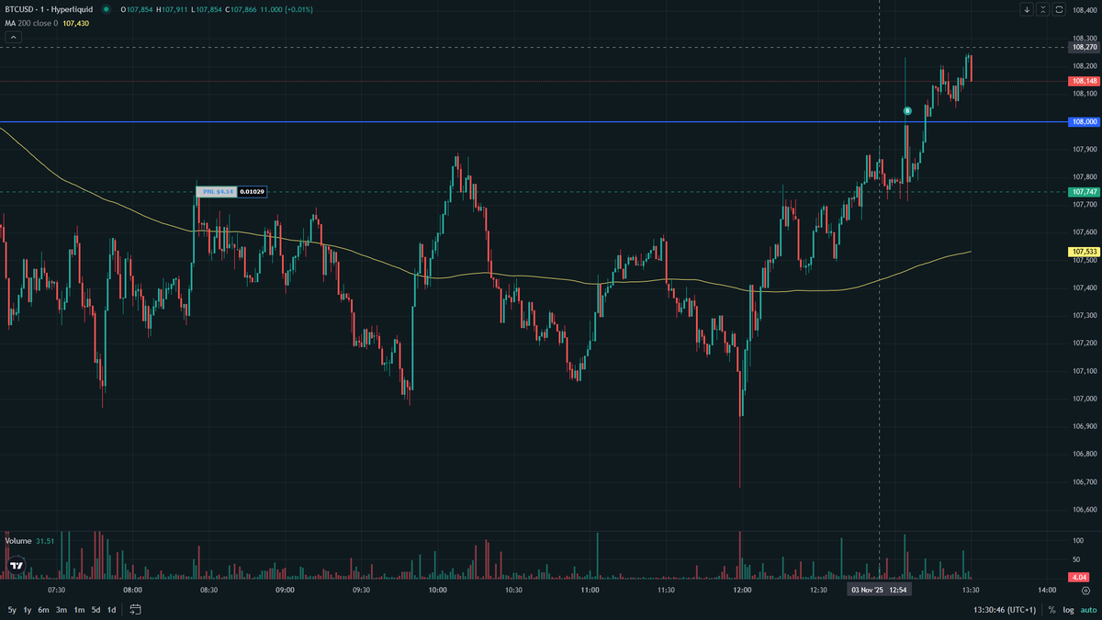Set range to 6m
This screenshot has height=620, width=1102.
tap(43, 610)
